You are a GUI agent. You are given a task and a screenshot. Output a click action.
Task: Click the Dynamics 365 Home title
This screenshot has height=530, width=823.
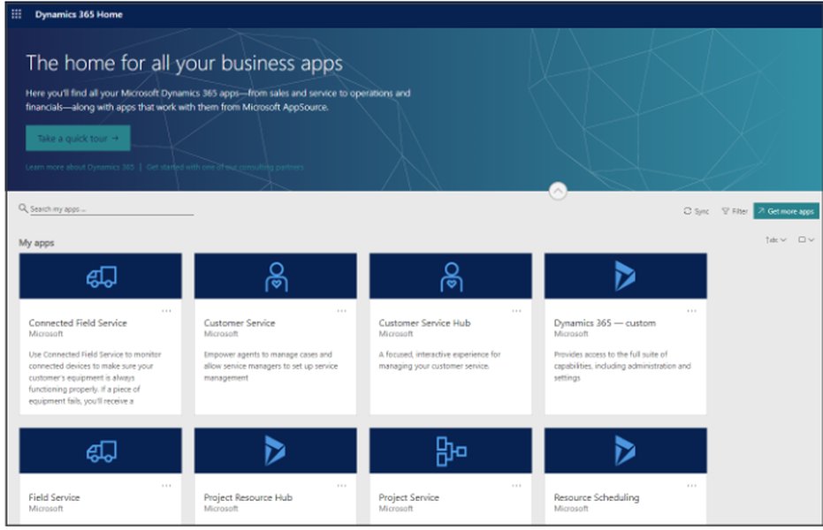(79, 15)
